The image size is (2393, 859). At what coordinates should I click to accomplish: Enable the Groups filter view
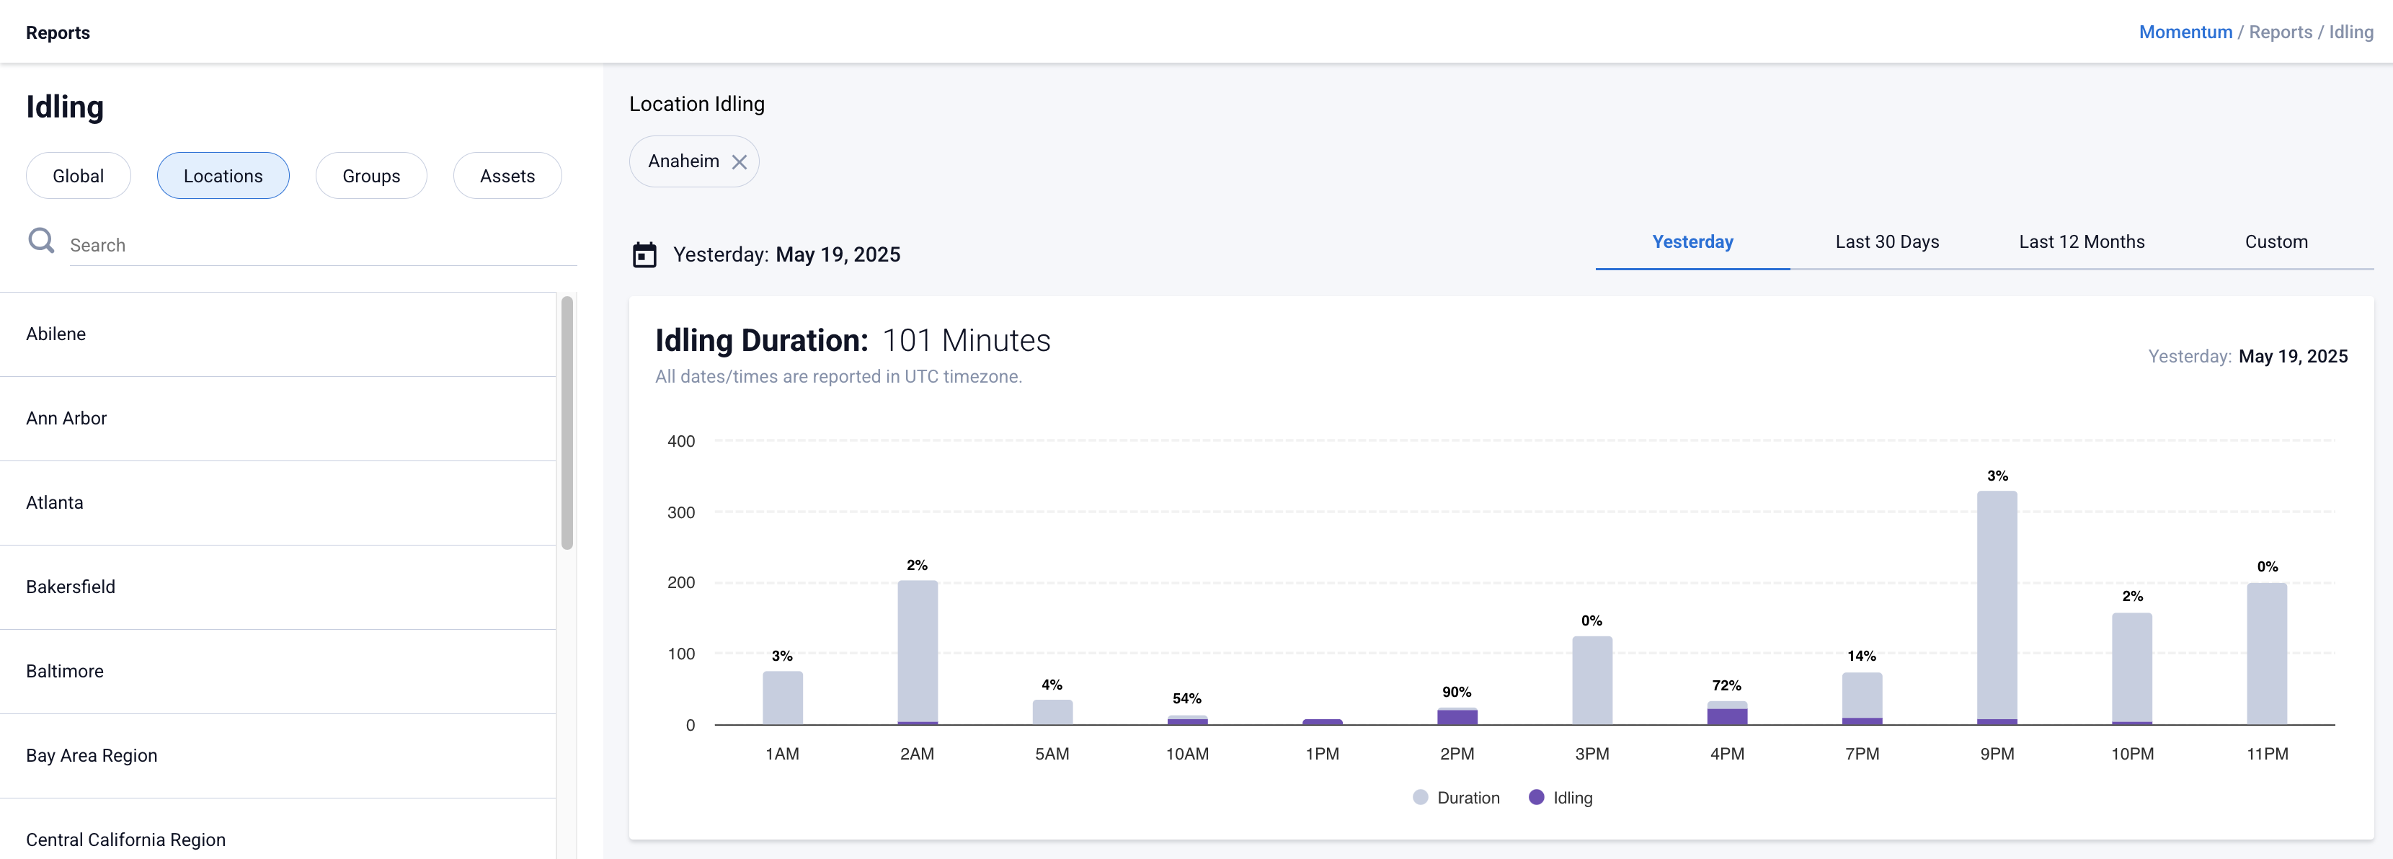[x=370, y=174]
